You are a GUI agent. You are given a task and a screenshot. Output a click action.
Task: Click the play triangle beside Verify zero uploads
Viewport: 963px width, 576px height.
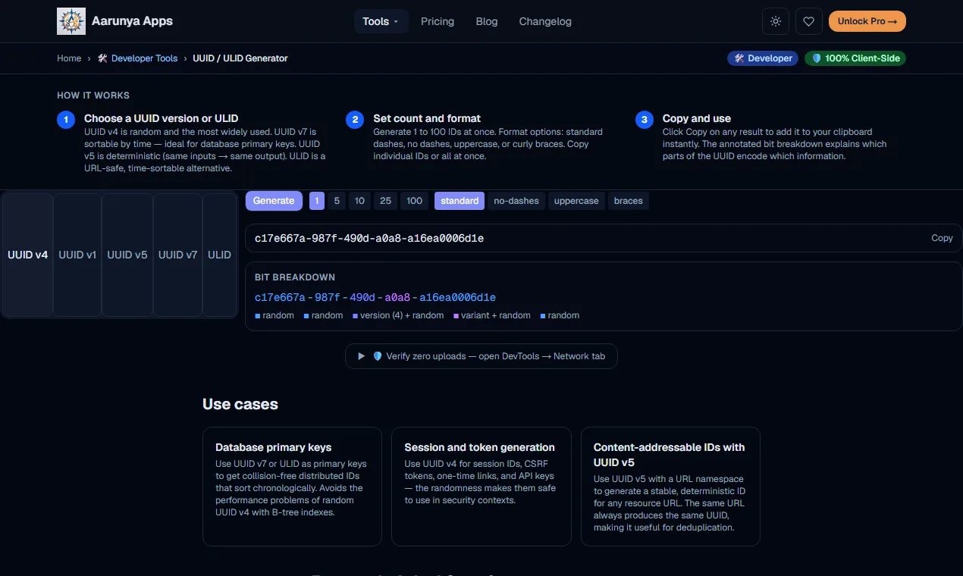[362, 356]
